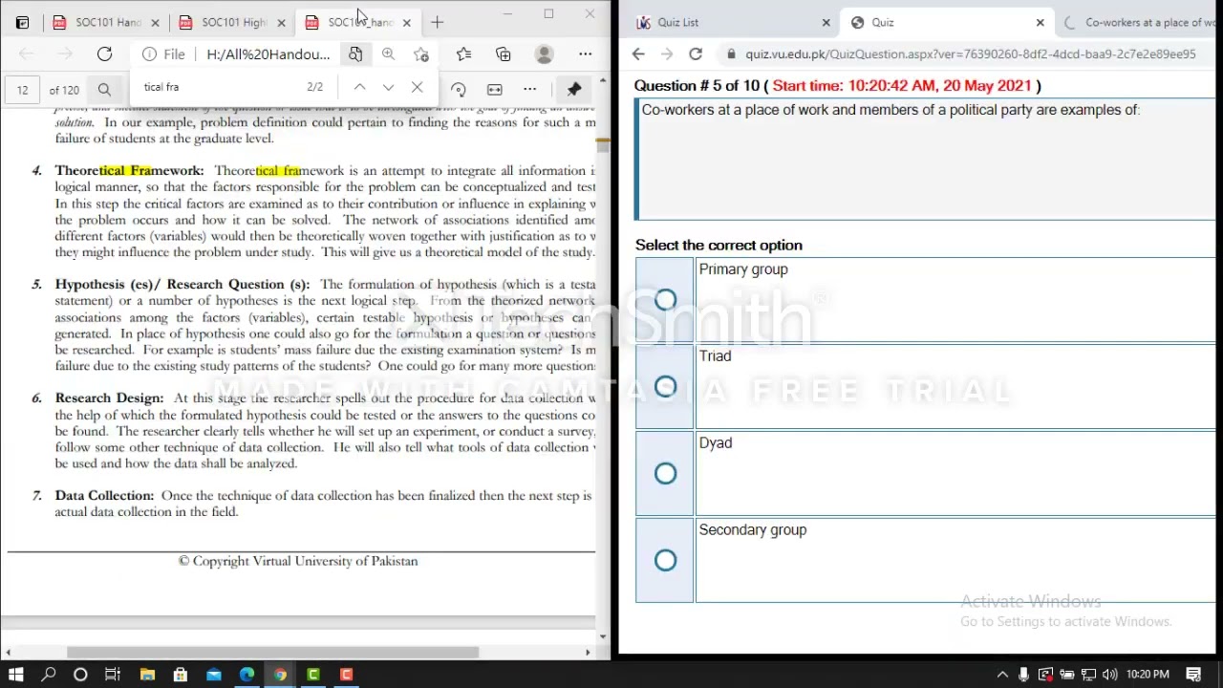Show hidden system tray icons

(1002, 675)
